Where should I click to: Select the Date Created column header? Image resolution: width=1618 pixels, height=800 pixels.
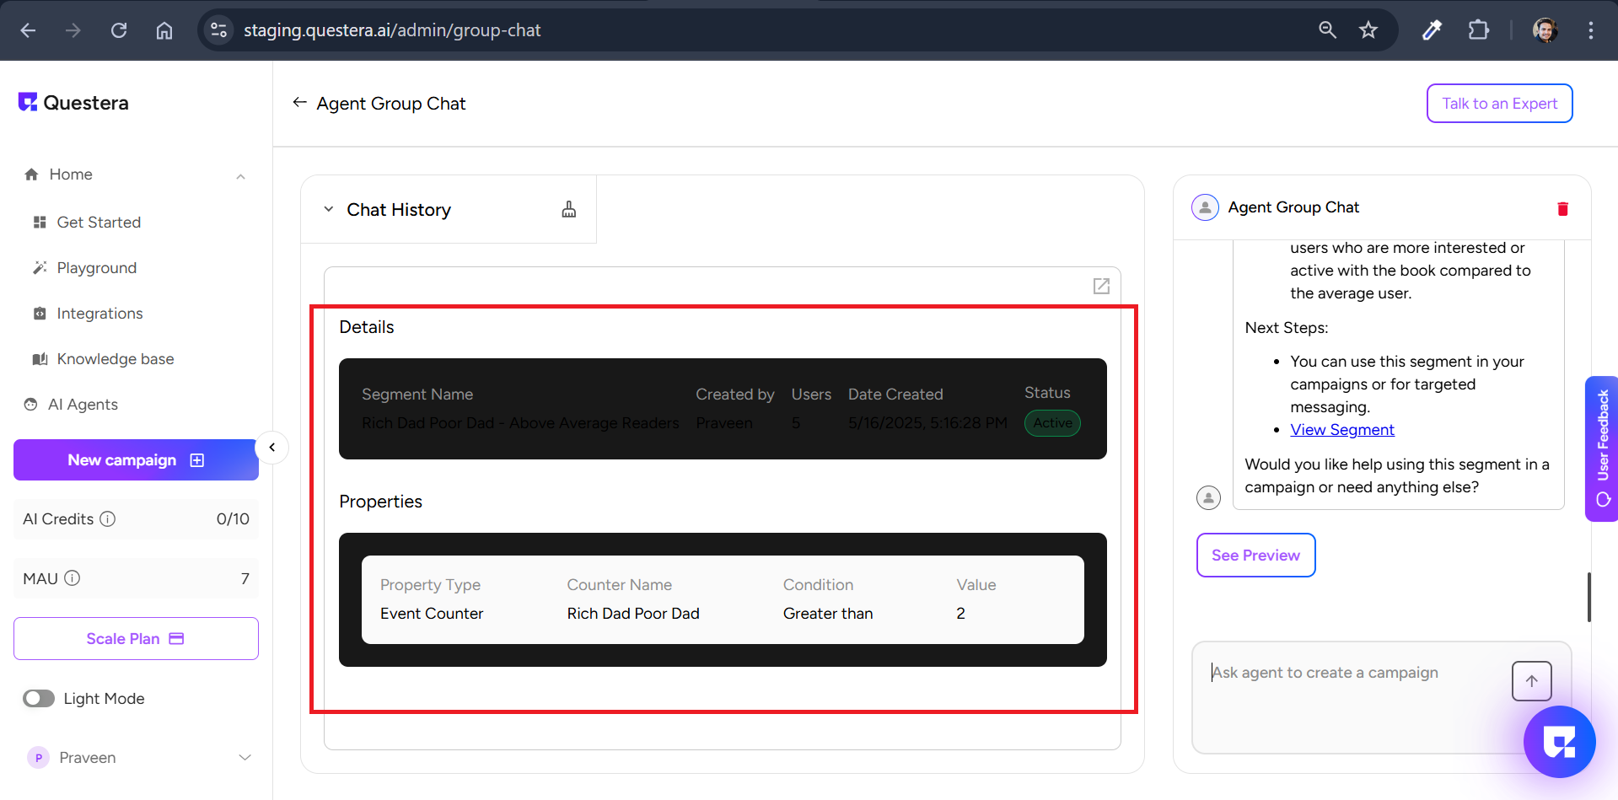click(895, 395)
